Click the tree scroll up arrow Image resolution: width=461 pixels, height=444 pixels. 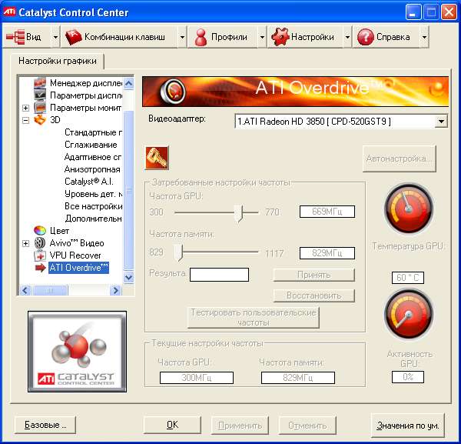pos(128,84)
